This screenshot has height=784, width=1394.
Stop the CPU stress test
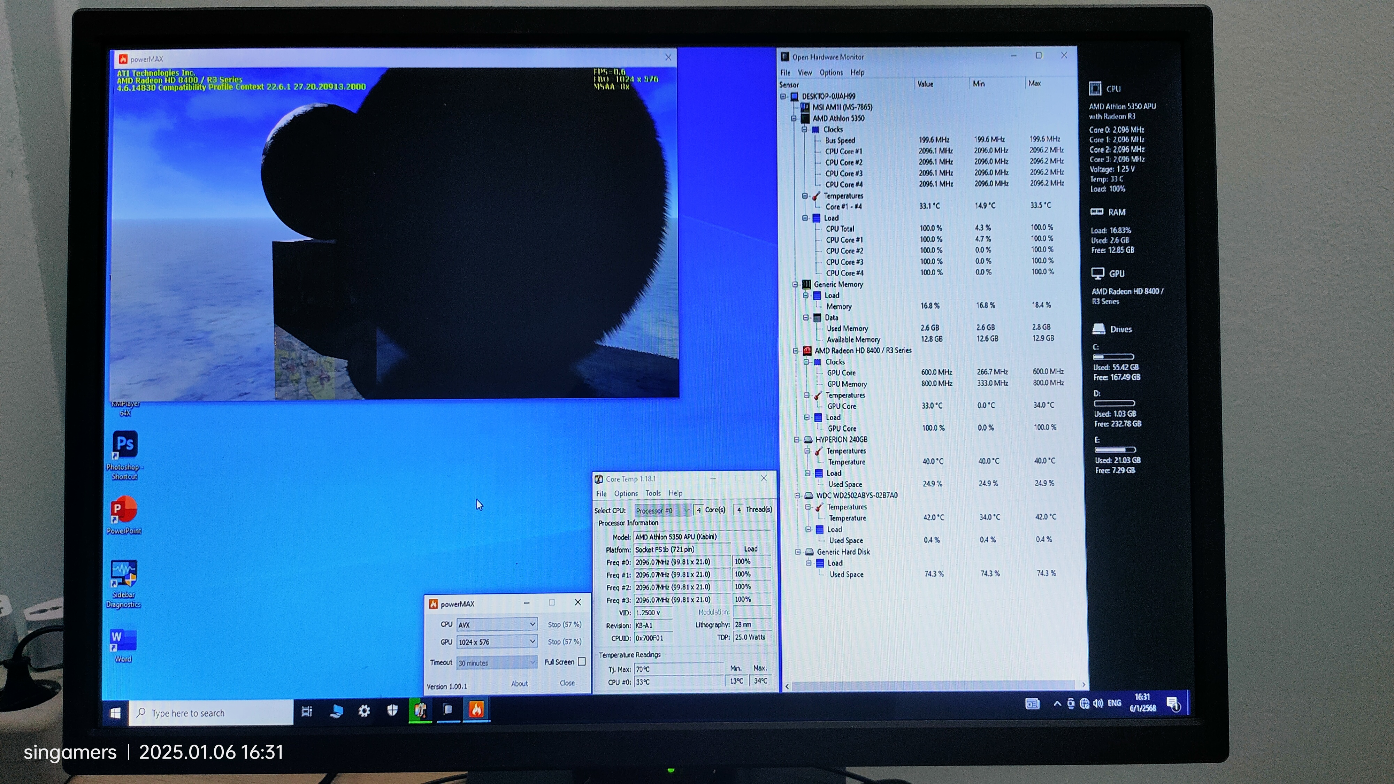[565, 624]
